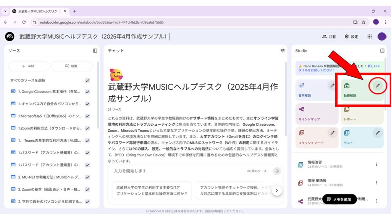The image size is (391, 220).
Task: Click the pencil icon on 動画解説 card
Action: [x=378, y=86]
